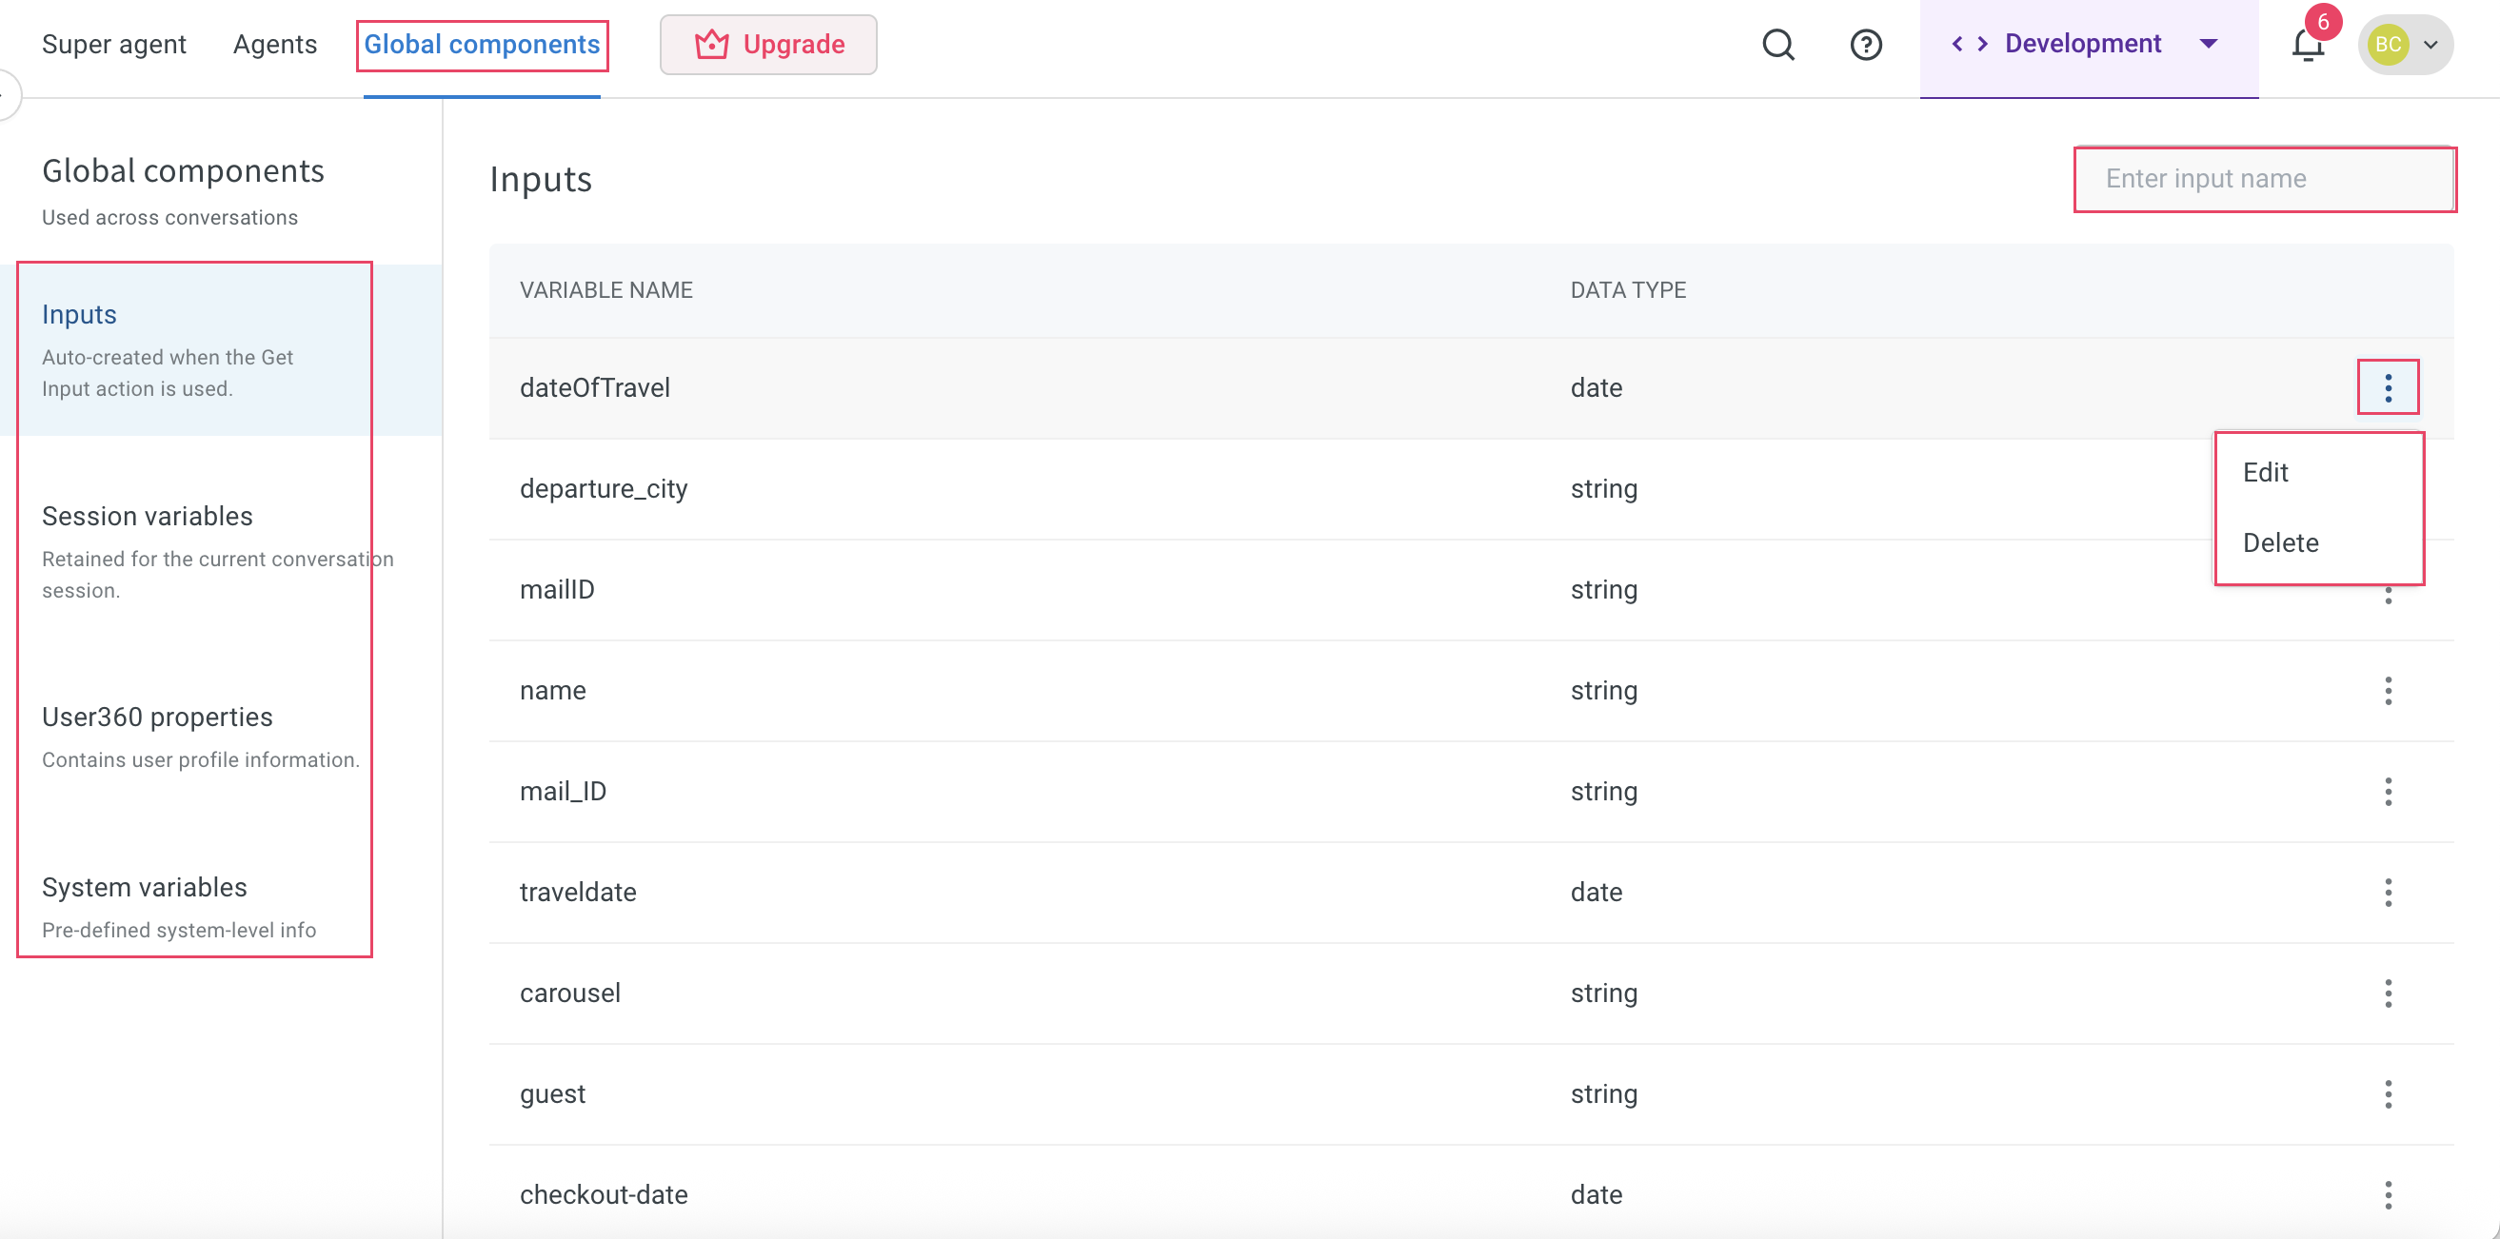Open the Inputs section in sidebar
Image resolution: width=2500 pixels, height=1239 pixels.
coord(221,349)
